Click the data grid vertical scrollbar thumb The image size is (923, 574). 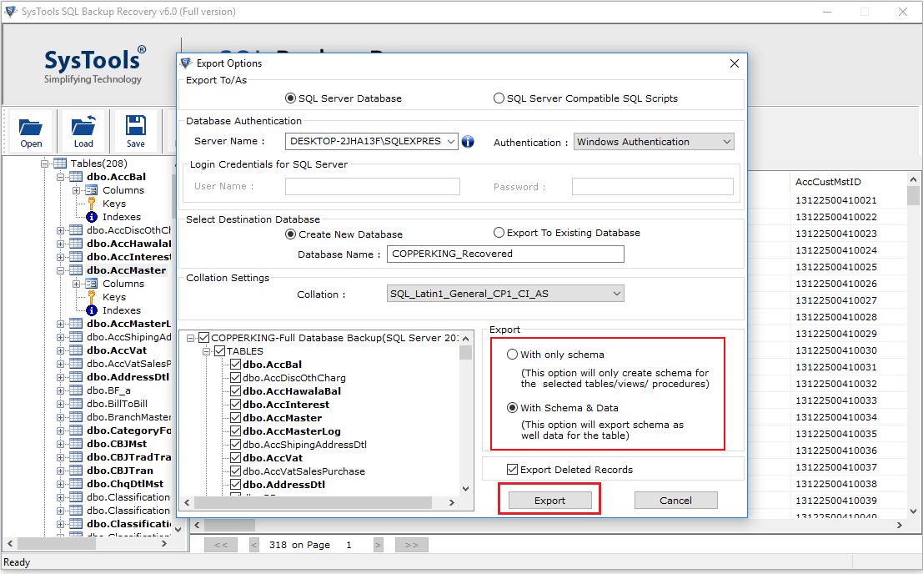913,195
